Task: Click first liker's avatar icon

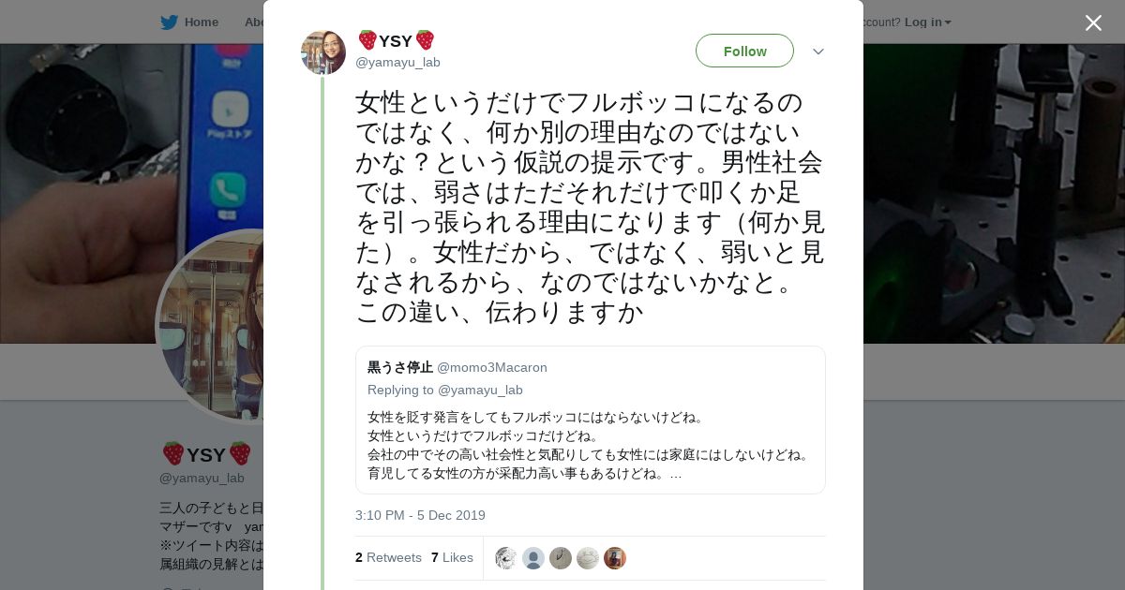Action: point(506,558)
